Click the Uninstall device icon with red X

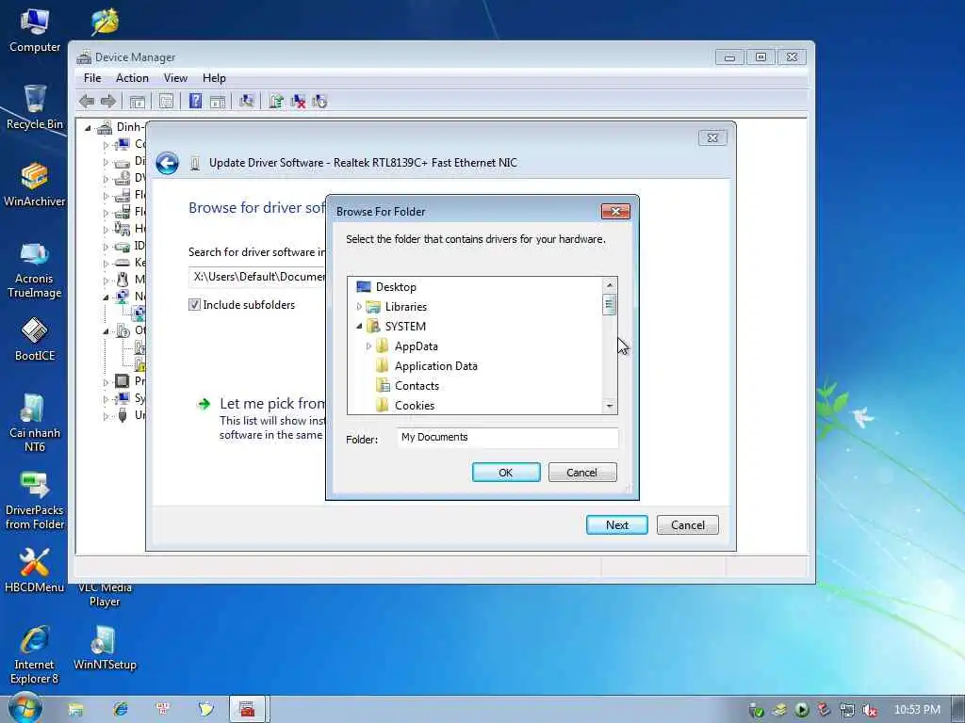298,102
